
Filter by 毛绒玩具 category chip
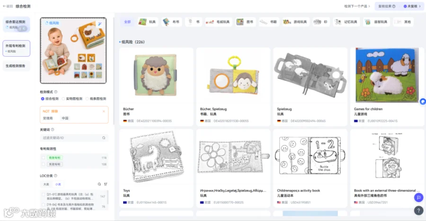point(218,22)
